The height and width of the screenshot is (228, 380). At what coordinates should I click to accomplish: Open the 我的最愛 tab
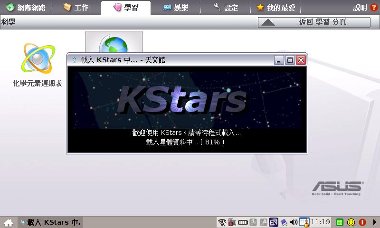(x=276, y=8)
